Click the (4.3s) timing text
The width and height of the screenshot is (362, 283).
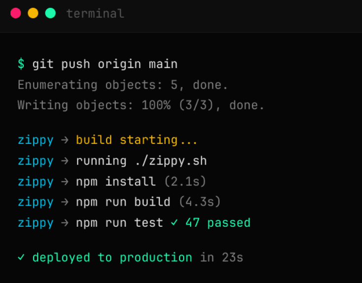click(x=199, y=202)
